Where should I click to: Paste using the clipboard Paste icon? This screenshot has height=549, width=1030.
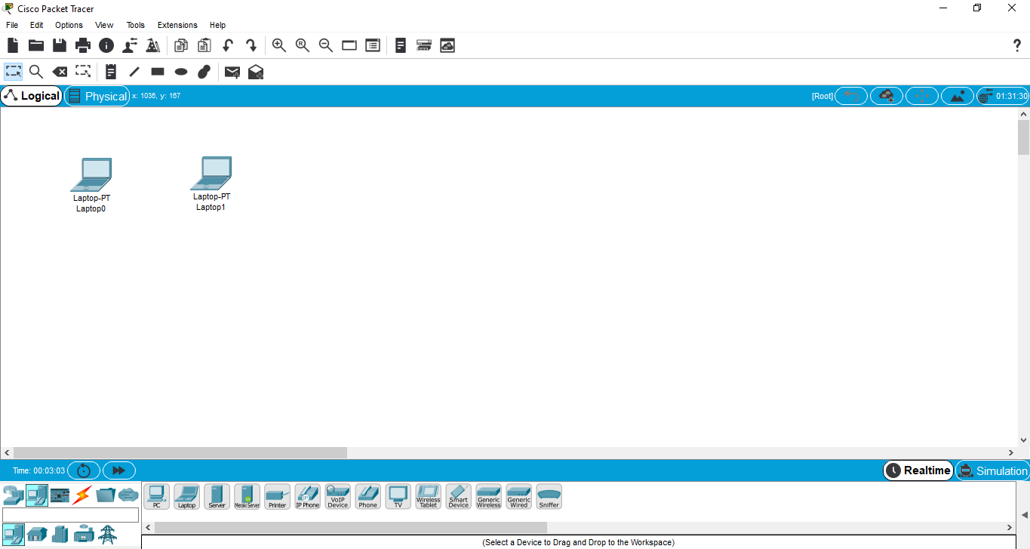point(204,45)
